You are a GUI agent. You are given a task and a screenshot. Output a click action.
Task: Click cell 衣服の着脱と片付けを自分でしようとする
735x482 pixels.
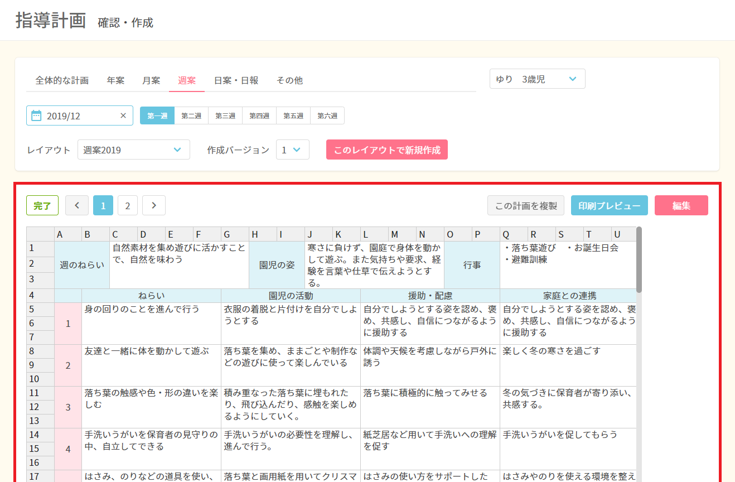click(x=291, y=324)
